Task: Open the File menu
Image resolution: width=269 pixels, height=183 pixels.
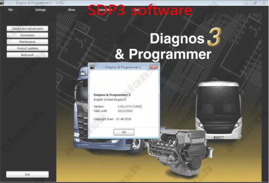Action: (x=10, y=10)
